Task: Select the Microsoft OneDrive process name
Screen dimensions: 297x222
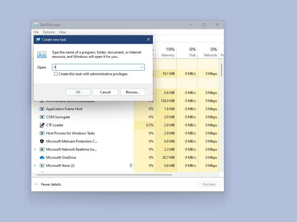Action: point(61,158)
